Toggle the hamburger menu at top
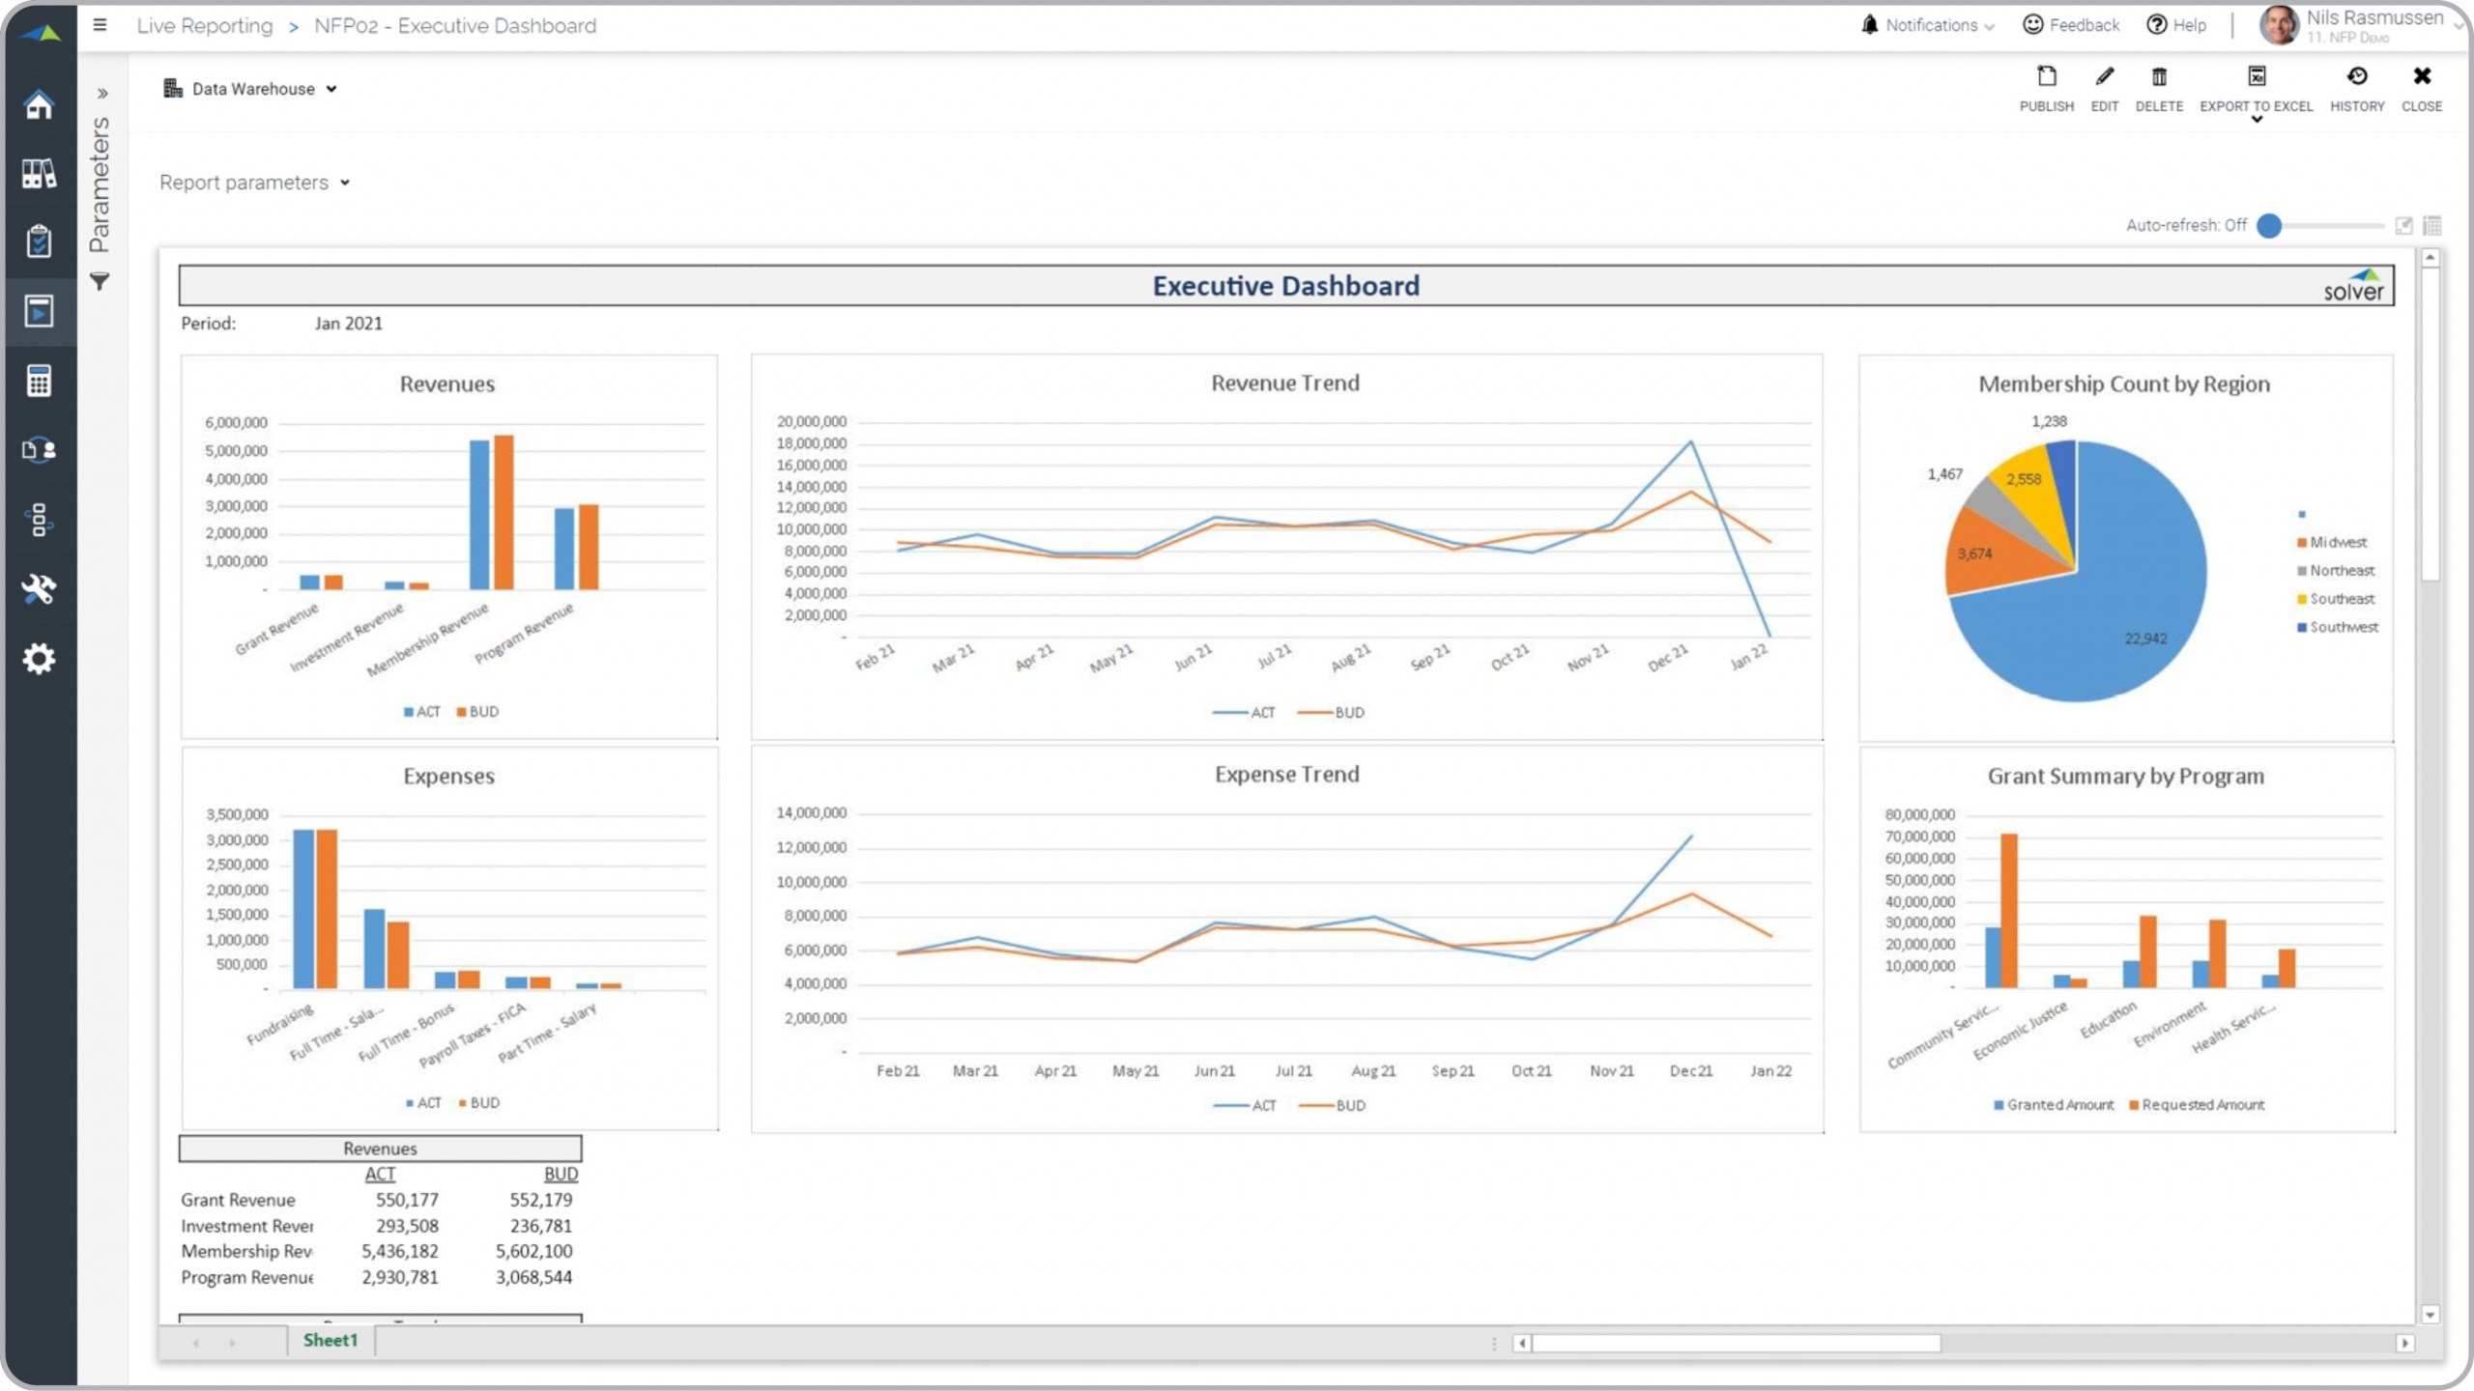Image resolution: width=2474 pixels, height=1391 pixels. (100, 25)
